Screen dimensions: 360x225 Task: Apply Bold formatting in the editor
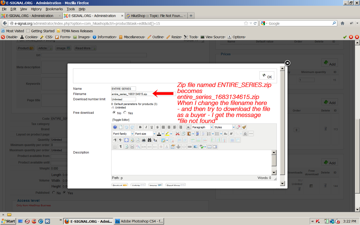click(x=140, y=127)
